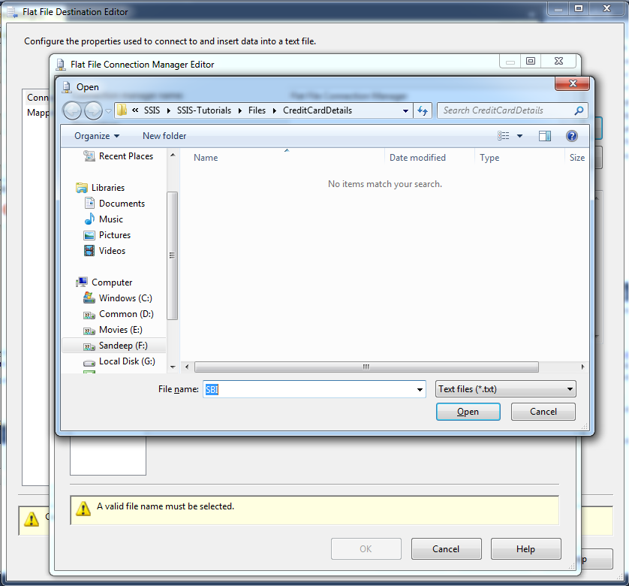Open Local Disk (G:) drive
629x586 pixels.
coord(127,361)
